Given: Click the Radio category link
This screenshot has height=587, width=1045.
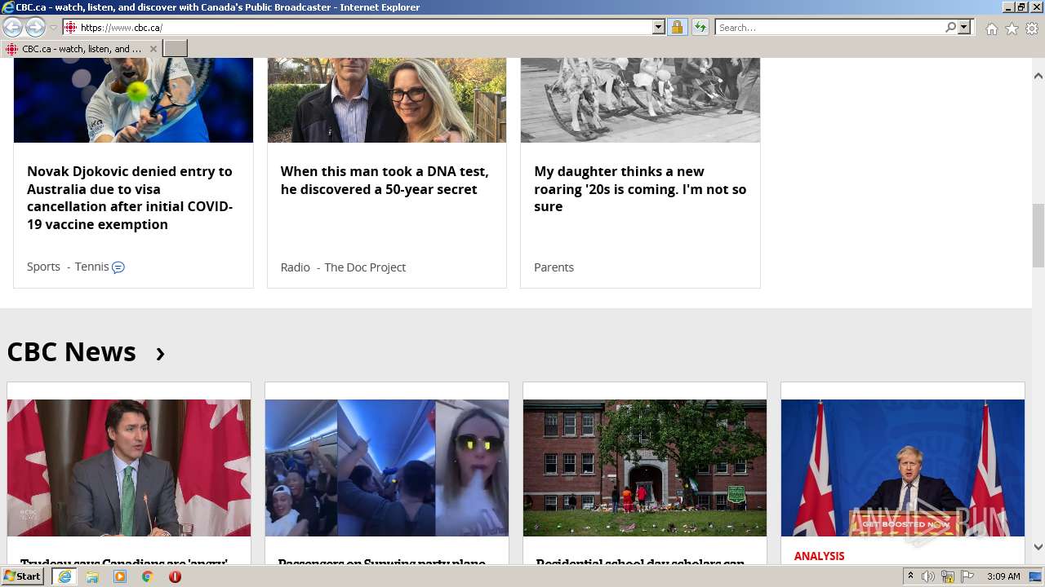Looking at the screenshot, I should [295, 267].
